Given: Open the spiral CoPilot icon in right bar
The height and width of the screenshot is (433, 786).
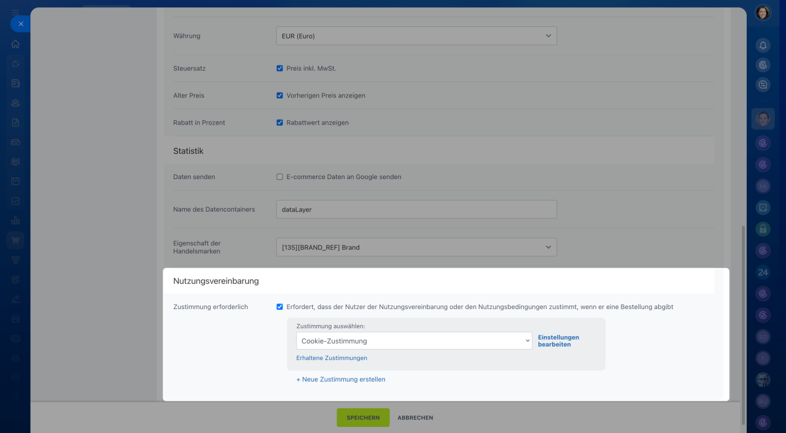Looking at the screenshot, I should point(763,65).
